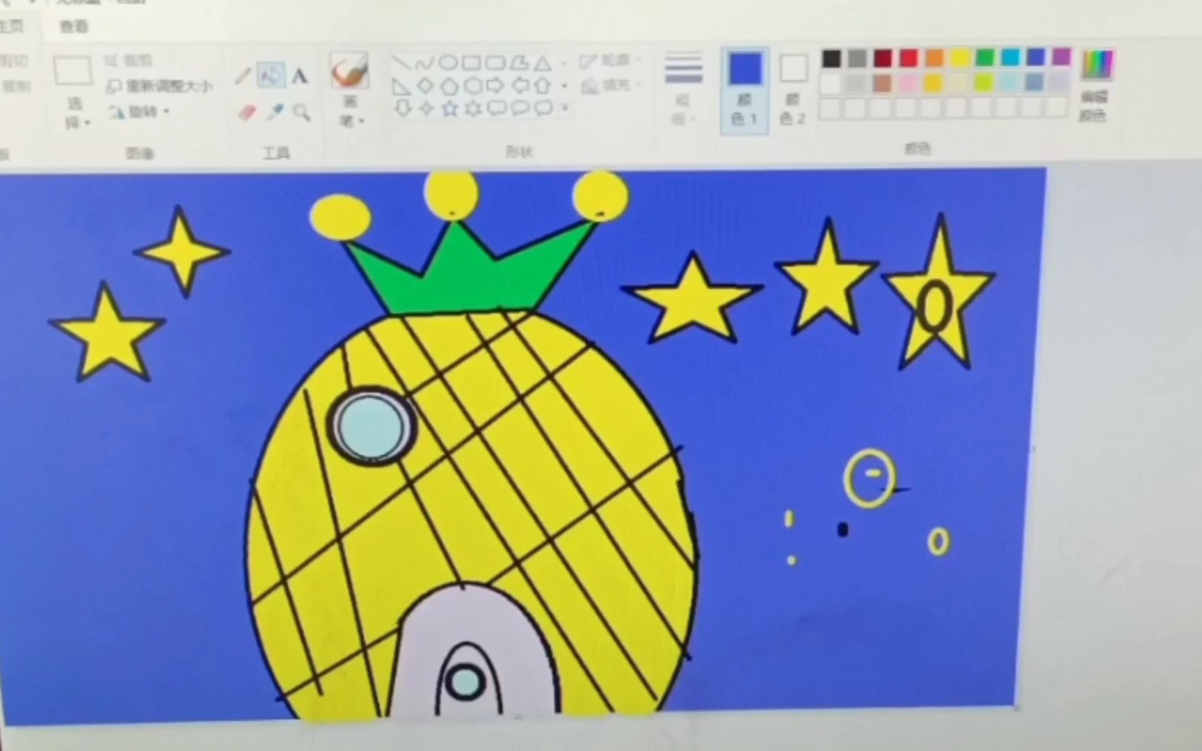Select the Pencil tool

click(242, 76)
